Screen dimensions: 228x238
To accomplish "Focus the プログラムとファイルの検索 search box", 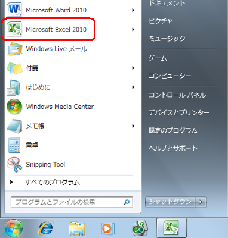I will (x=72, y=202).
